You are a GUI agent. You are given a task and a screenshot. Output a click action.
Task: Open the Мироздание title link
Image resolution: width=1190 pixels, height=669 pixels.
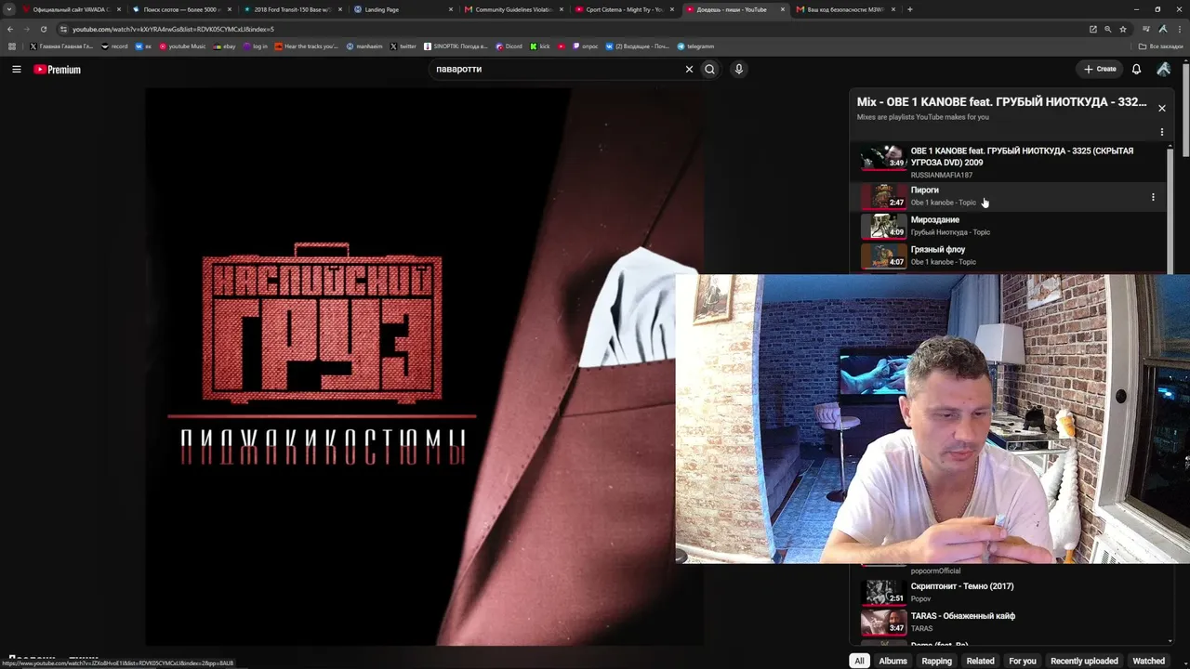click(x=935, y=220)
